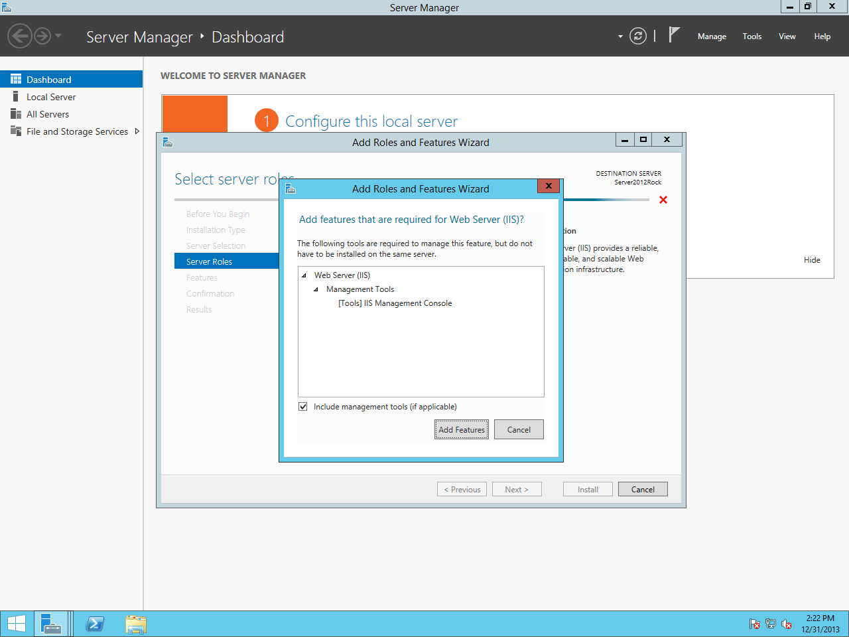Select [Tools] IIS Management Console entry
The image size is (849, 637).
(395, 303)
